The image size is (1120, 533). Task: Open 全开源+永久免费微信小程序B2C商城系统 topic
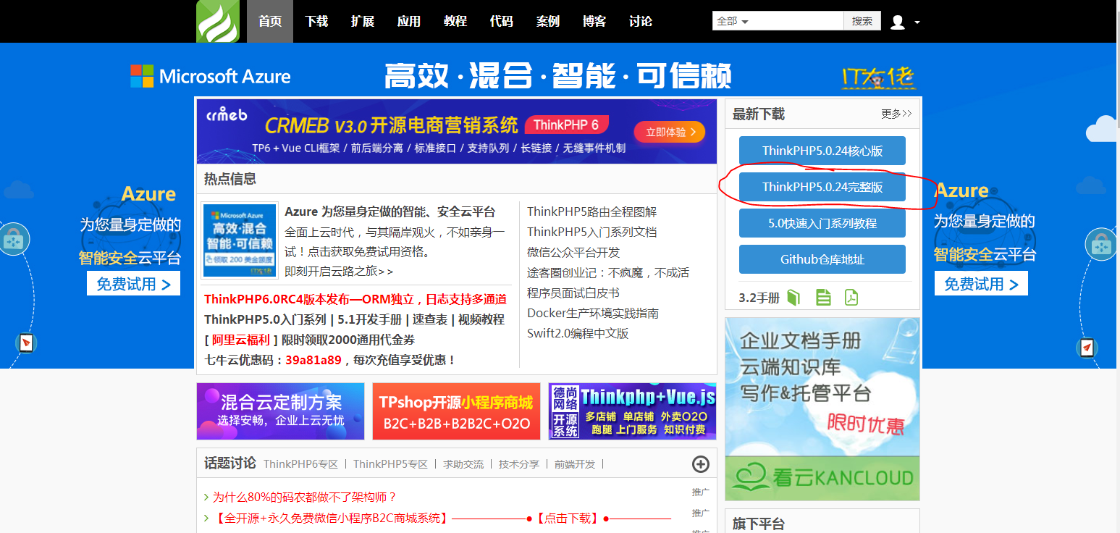[332, 519]
